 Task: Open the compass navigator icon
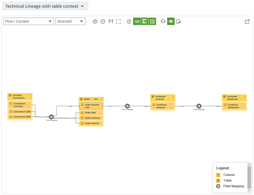pos(129,21)
